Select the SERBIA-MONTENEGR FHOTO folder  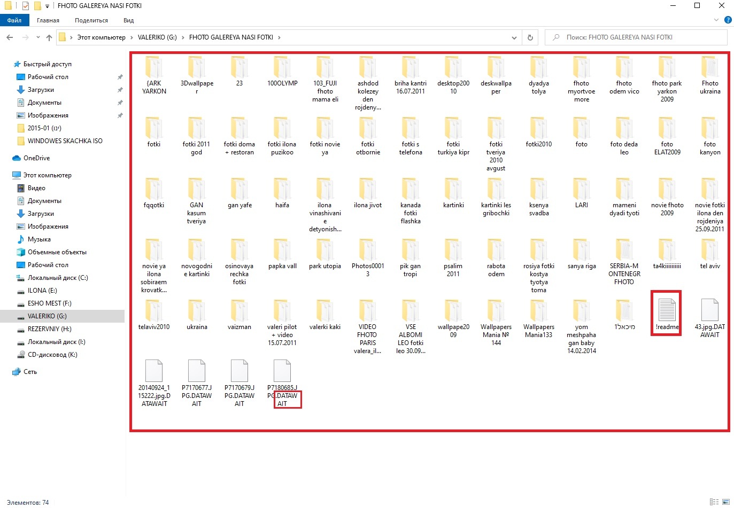[x=624, y=262]
